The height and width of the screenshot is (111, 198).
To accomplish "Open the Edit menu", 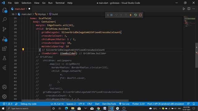I will point(16,3).
